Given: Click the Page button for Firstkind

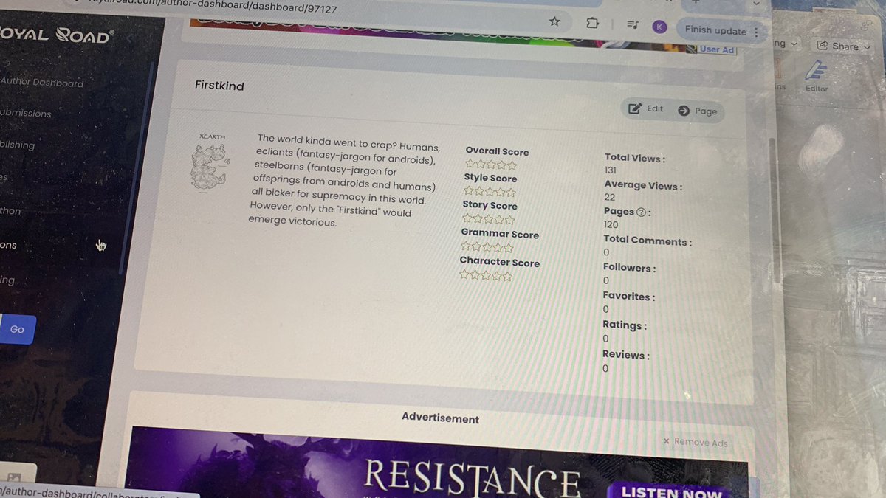Looking at the screenshot, I should pos(698,111).
